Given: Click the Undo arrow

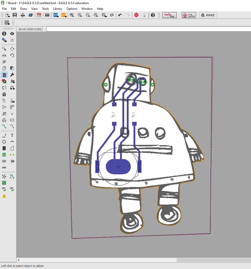Looking at the screenshot, I should click(120, 15).
